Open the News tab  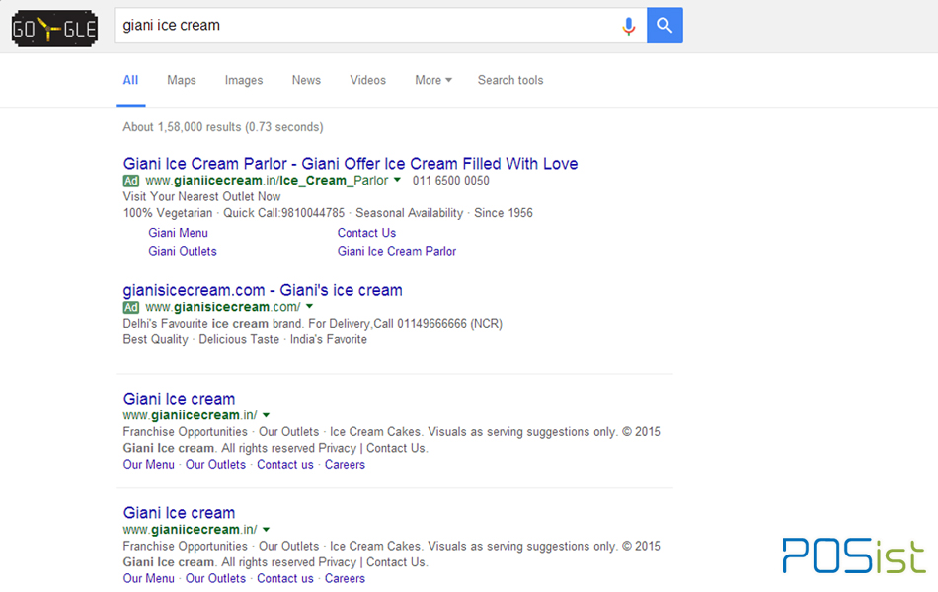pyautogui.click(x=306, y=80)
